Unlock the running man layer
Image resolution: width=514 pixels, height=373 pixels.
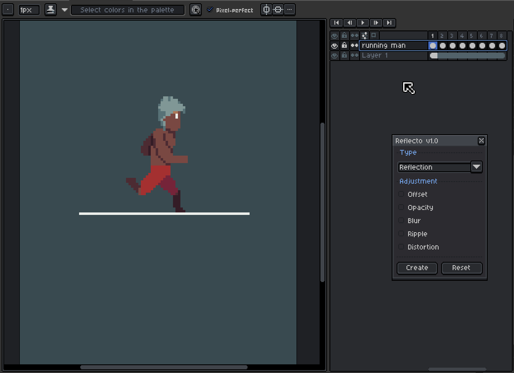pyautogui.click(x=344, y=45)
